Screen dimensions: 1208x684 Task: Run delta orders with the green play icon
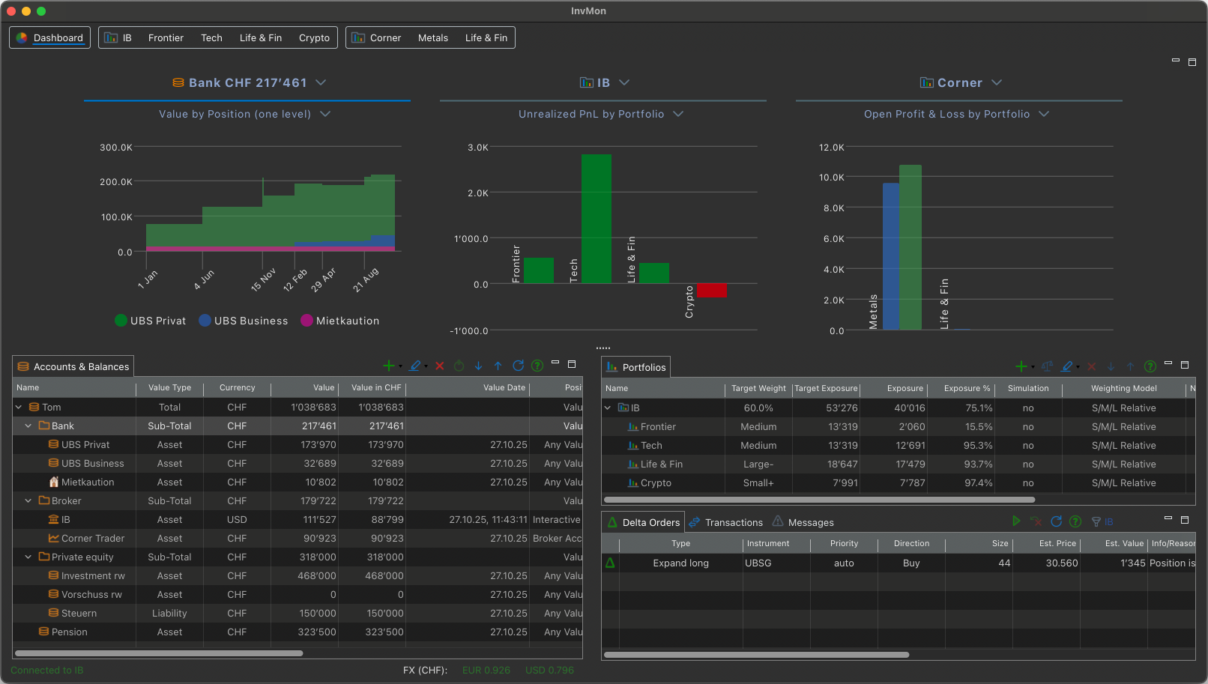(1016, 521)
